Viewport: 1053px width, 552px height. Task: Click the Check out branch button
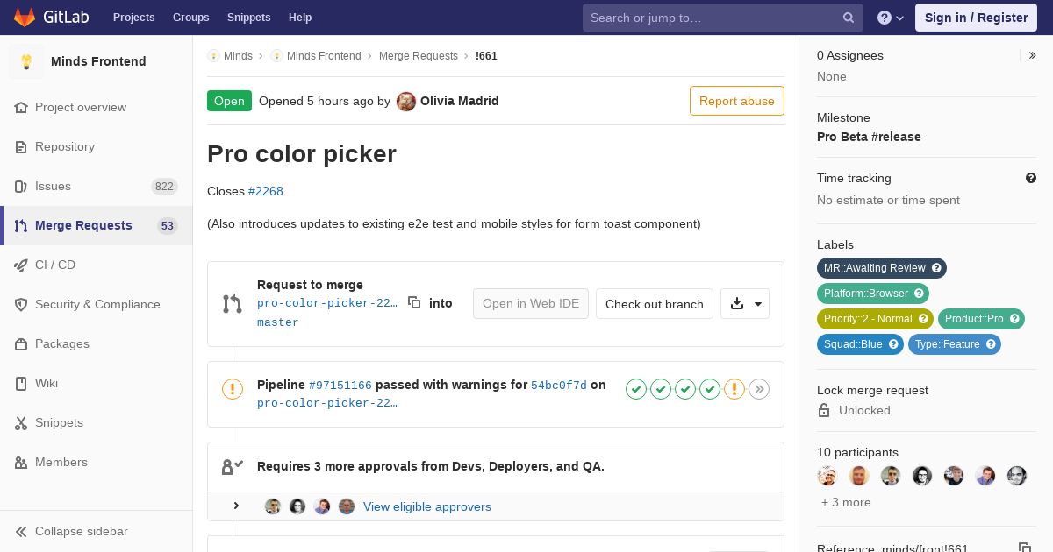tap(654, 304)
